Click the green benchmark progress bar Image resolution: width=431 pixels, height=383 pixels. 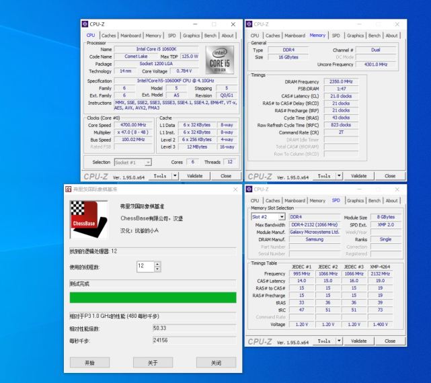tap(153, 298)
